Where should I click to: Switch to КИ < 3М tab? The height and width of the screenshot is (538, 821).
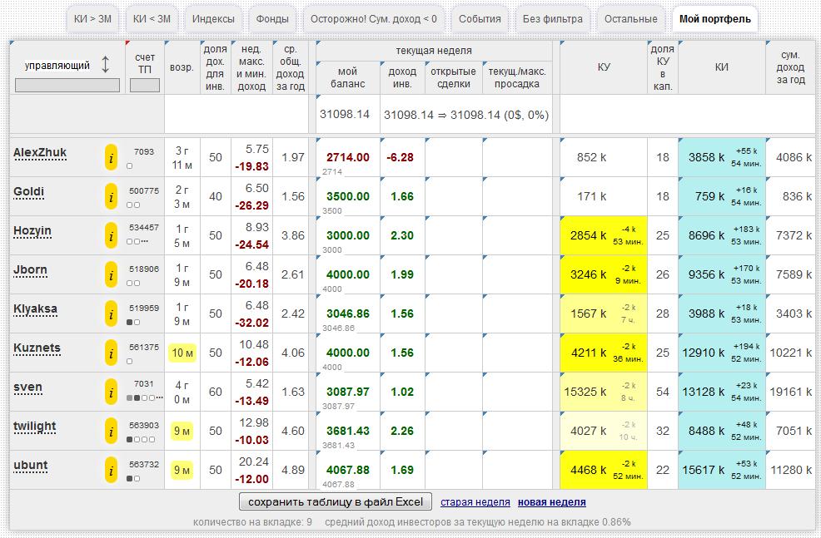[x=152, y=19]
